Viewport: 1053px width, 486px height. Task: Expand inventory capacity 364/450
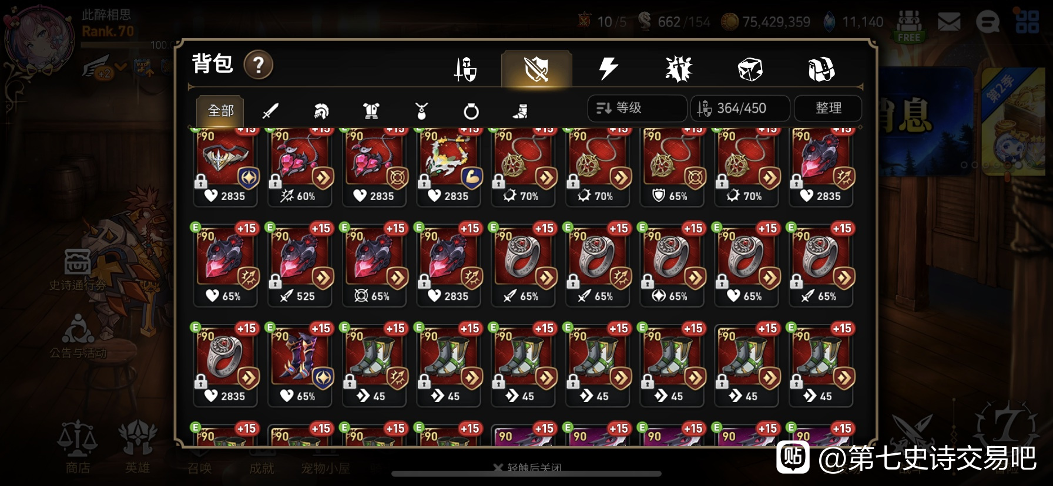point(740,108)
